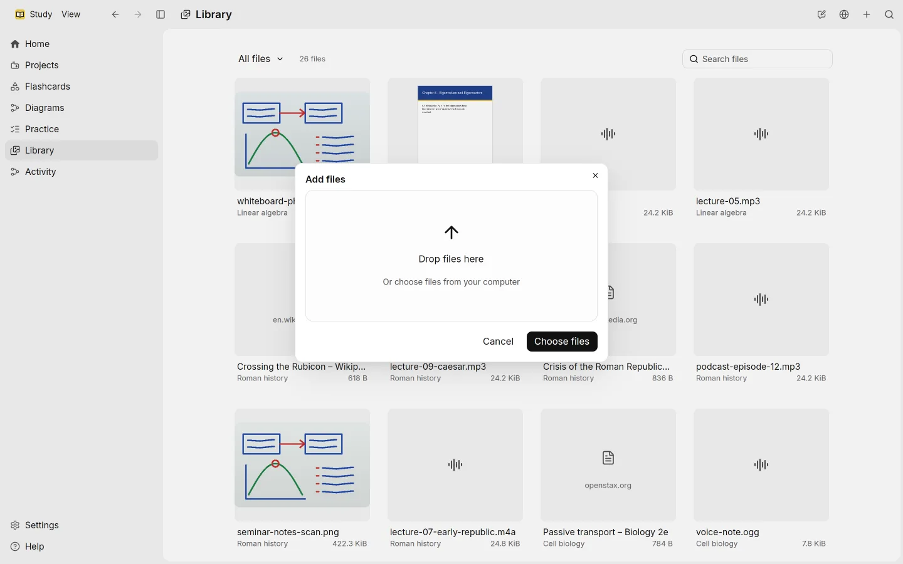Screen dimensions: 903x564
Task: Click the plus icon in top bar
Action: (867, 14)
